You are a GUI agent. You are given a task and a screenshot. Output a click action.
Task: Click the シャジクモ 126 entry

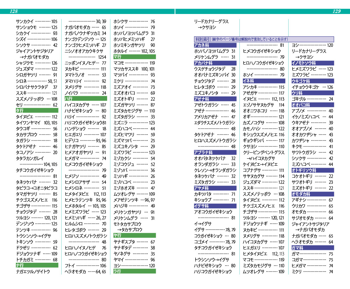37,63
